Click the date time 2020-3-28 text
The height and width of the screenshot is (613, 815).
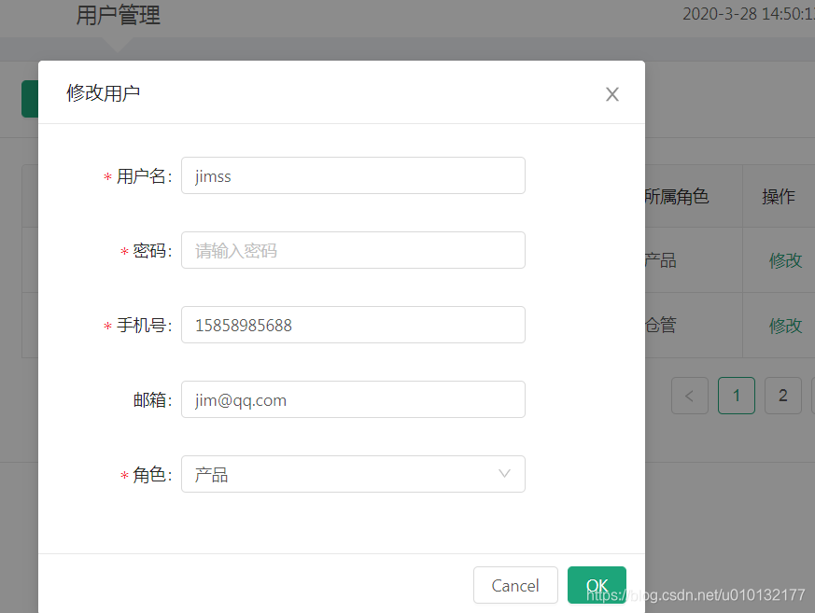pos(748,14)
